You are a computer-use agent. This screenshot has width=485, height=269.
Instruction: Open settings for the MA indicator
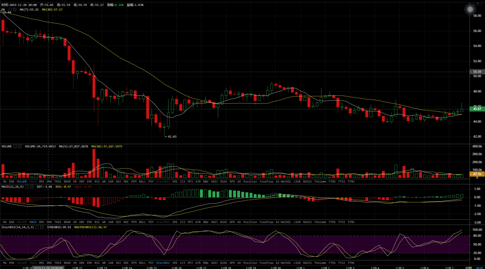coord(9,9)
